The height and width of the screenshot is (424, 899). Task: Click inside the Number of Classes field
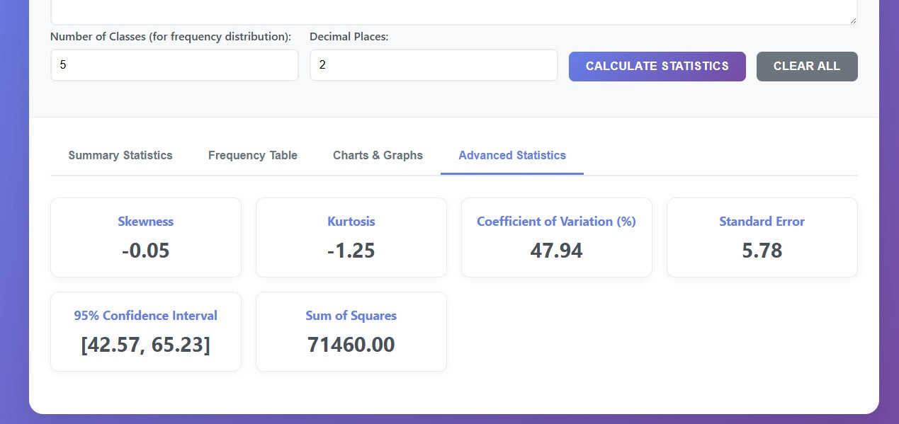174,64
